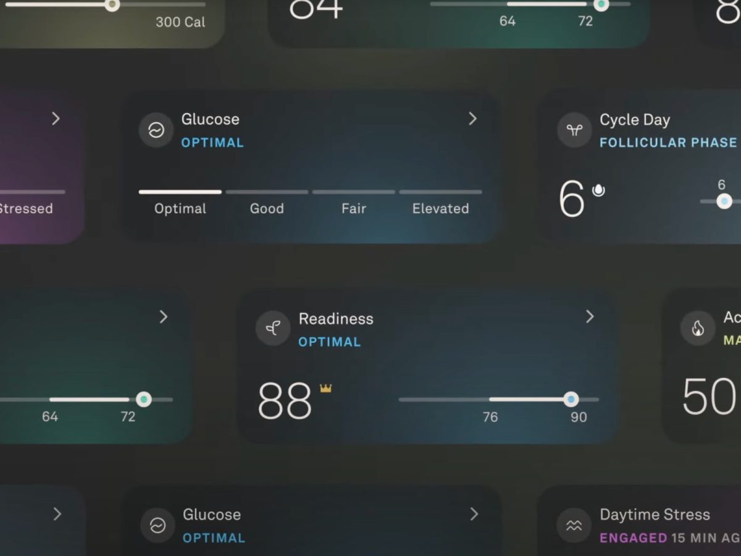Image resolution: width=741 pixels, height=556 pixels.
Task: Open the Stressed card's chevron arrow
Action: point(56,119)
